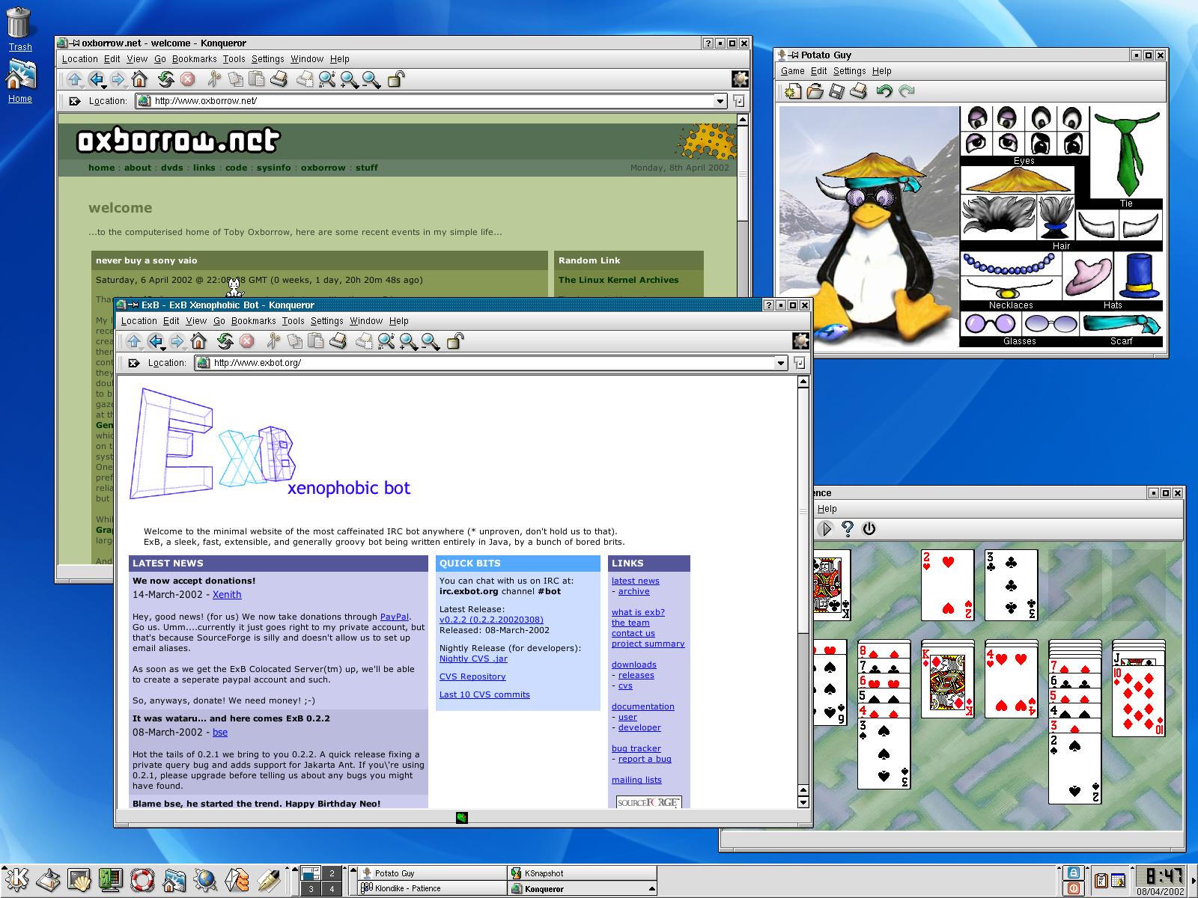The width and height of the screenshot is (1198, 898).
Task: Open the lifesaver Help icon on panel
Action: pos(142,880)
